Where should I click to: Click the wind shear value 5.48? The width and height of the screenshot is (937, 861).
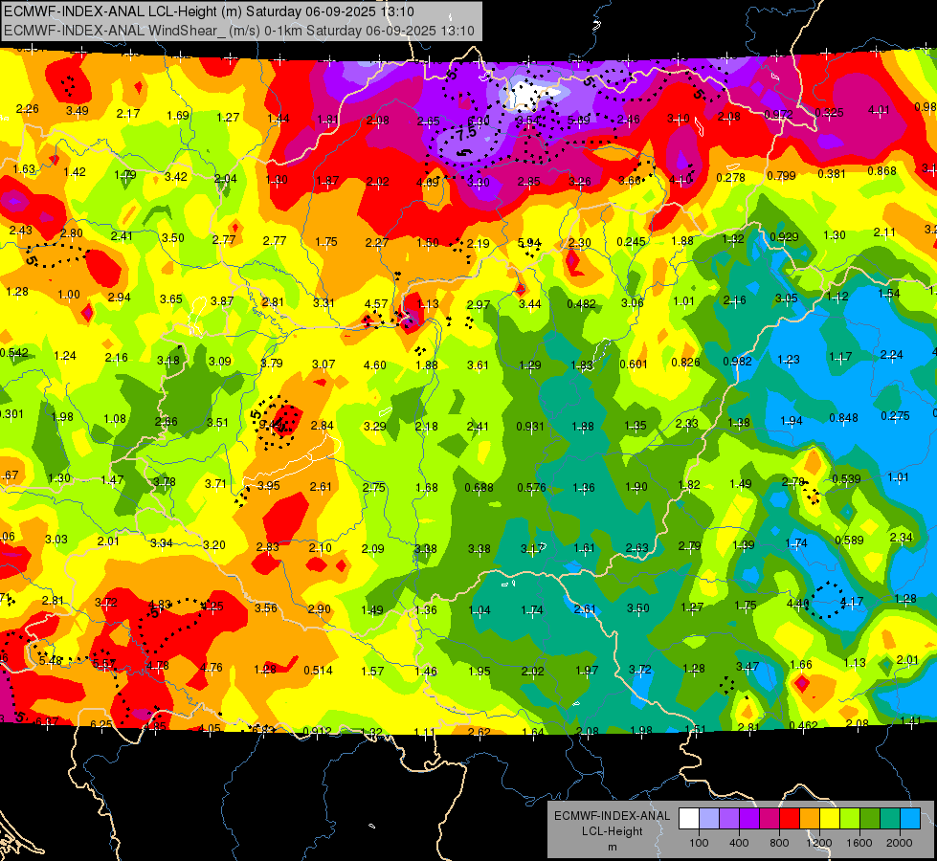click(50, 661)
